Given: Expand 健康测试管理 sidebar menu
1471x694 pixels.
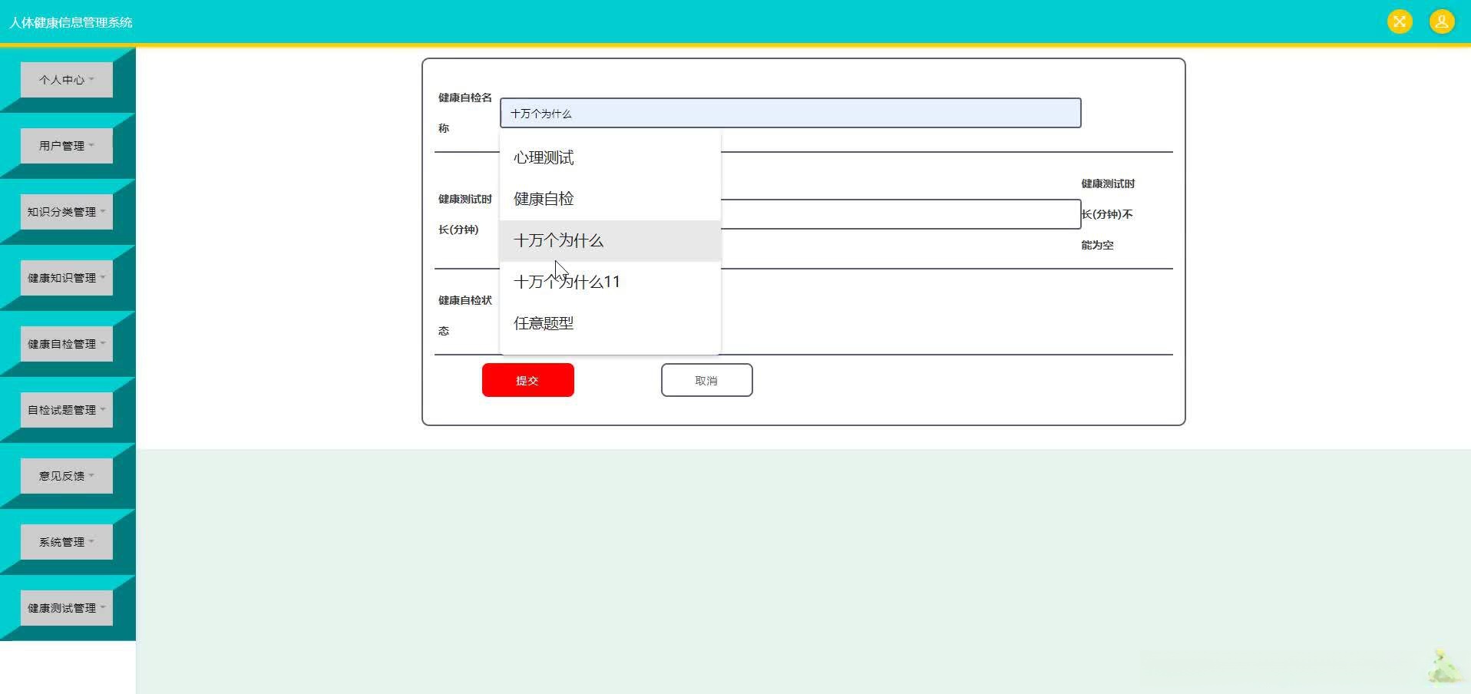Looking at the screenshot, I should (67, 608).
